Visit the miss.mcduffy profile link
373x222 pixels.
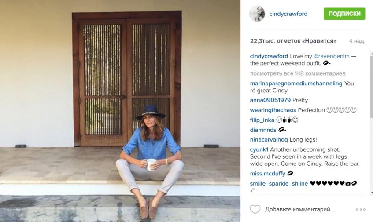click(268, 174)
